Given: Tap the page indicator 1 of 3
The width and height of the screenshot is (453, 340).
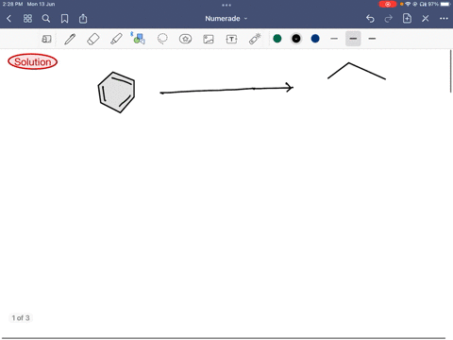Looking at the screenshot, I should 21,318.
